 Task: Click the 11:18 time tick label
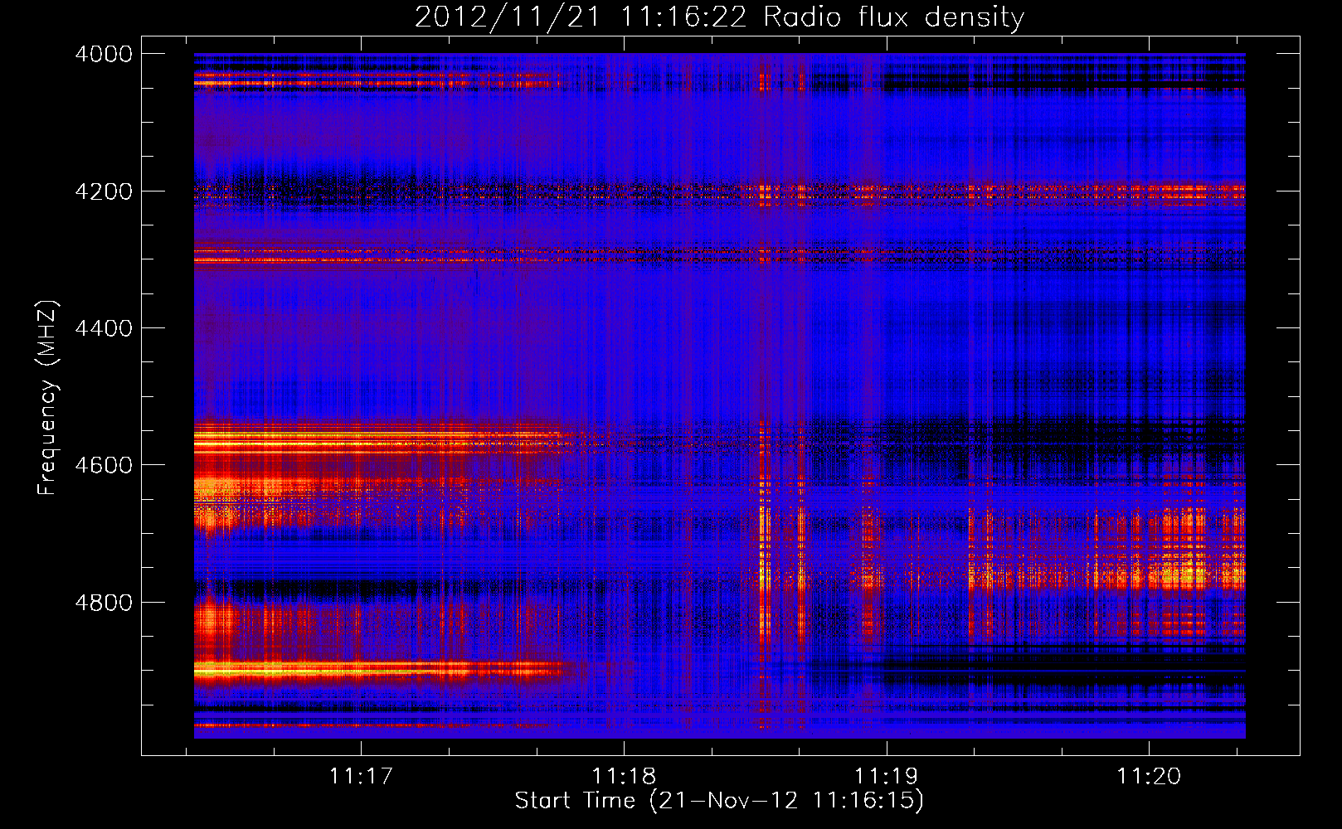coord(624,776)
